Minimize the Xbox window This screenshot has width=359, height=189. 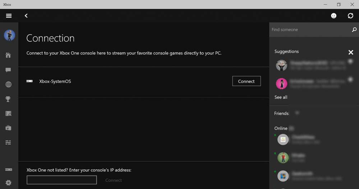click(325, 4)
